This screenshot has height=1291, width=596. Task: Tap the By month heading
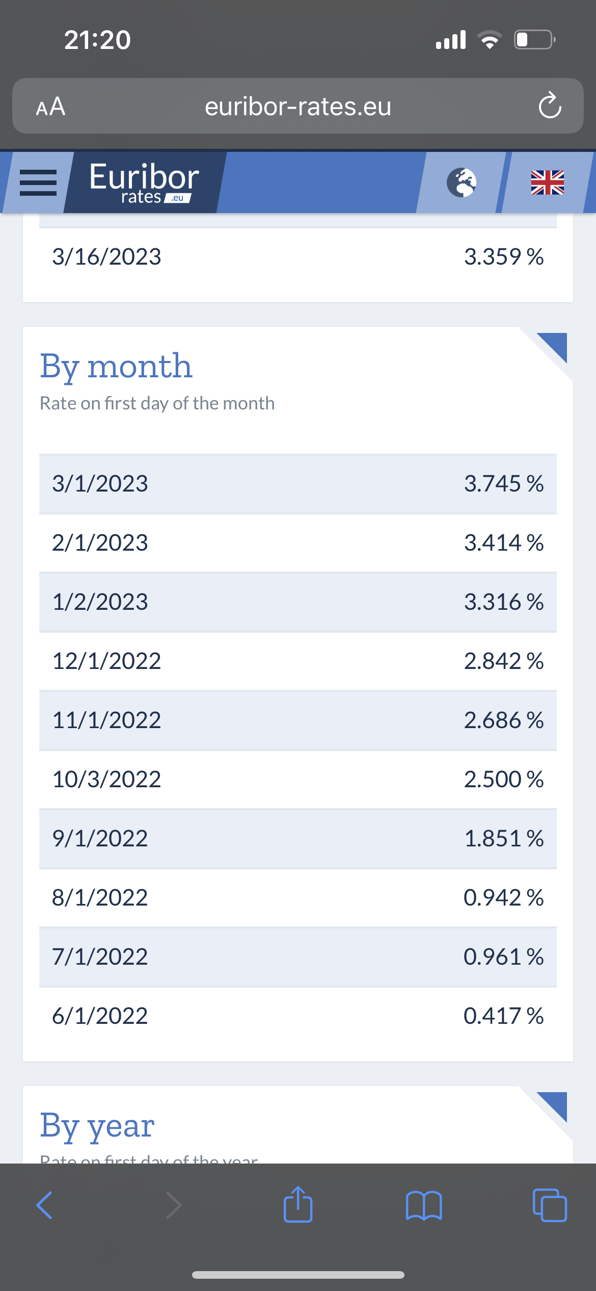(116, 366)
